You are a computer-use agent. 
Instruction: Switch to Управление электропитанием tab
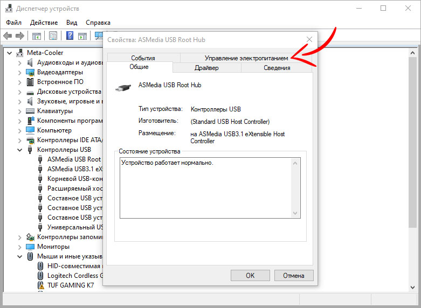point(246,58)
